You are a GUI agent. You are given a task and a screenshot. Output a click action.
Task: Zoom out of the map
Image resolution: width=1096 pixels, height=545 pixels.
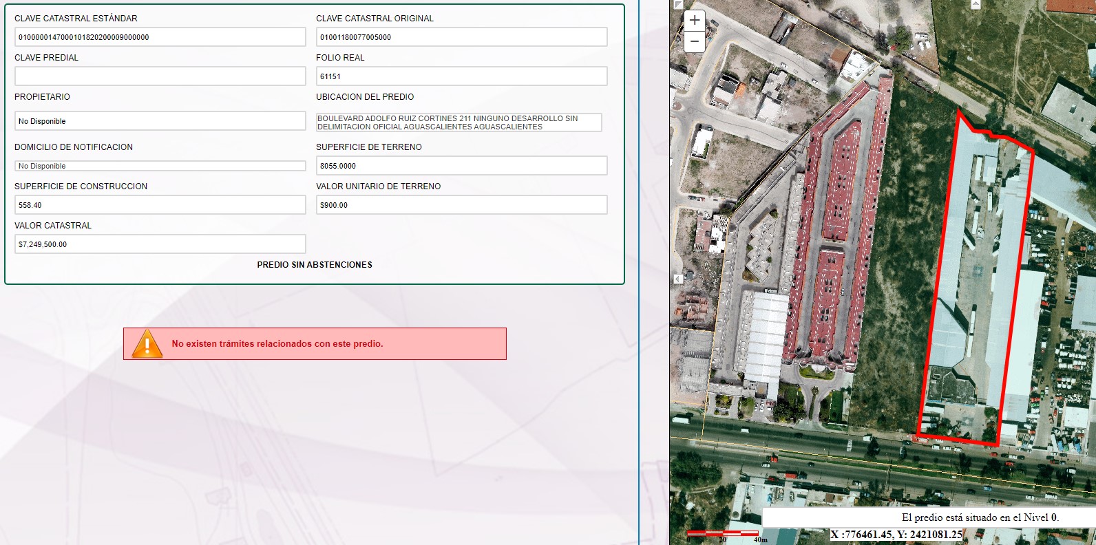[x=694, y=41]
